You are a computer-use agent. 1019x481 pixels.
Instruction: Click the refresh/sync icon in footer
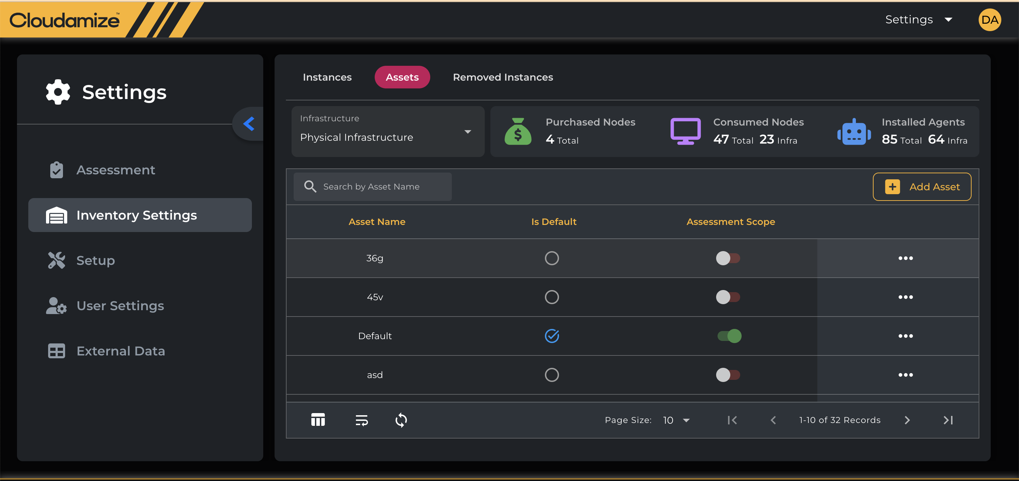pyautogui.click(x=401, y=420)
